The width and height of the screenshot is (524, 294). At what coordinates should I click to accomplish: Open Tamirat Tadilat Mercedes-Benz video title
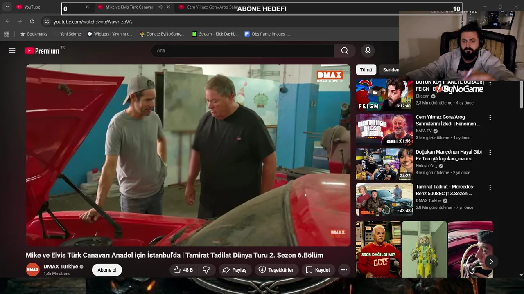click(x=445, y=190)
